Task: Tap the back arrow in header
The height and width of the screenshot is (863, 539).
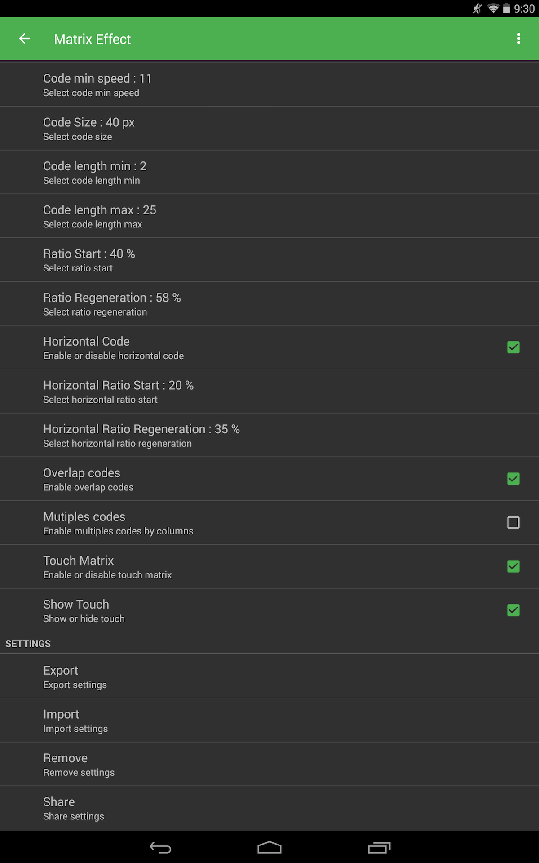Action: [x=24, y=39]
